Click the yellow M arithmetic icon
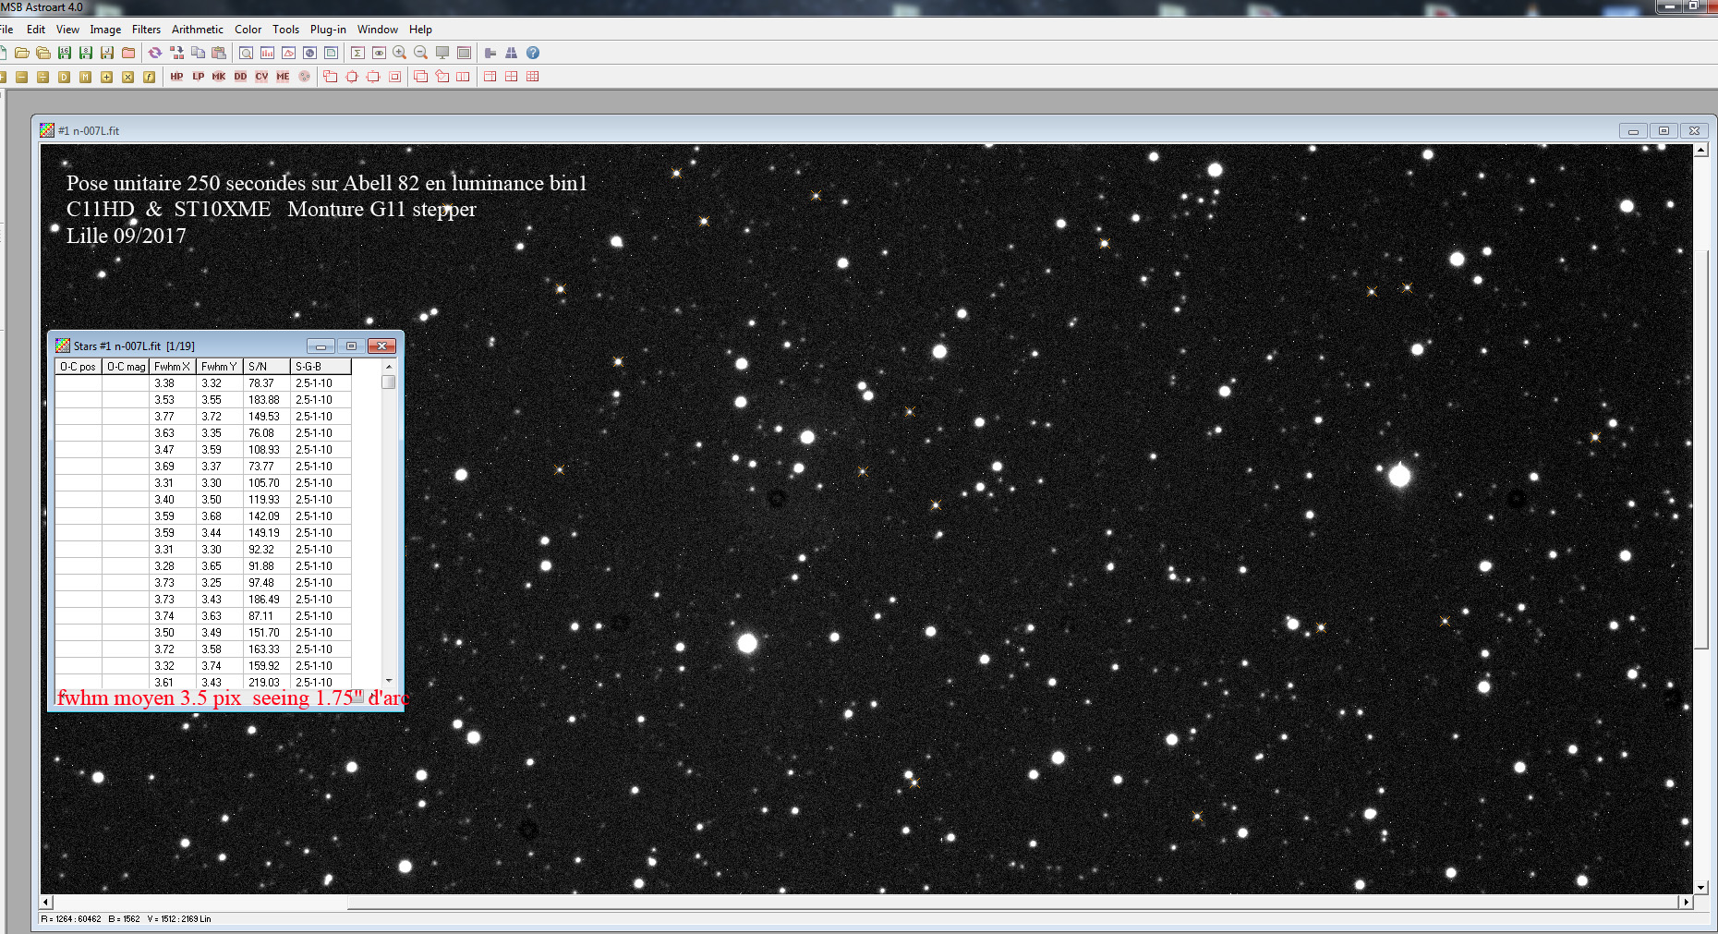 click(85, 77)
